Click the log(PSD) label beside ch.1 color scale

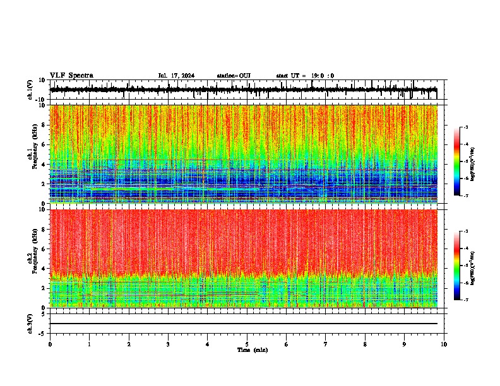click(472, 164)
